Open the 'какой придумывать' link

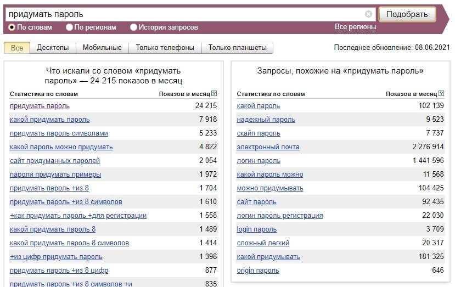pyautogui.click(x=268, y=257)
